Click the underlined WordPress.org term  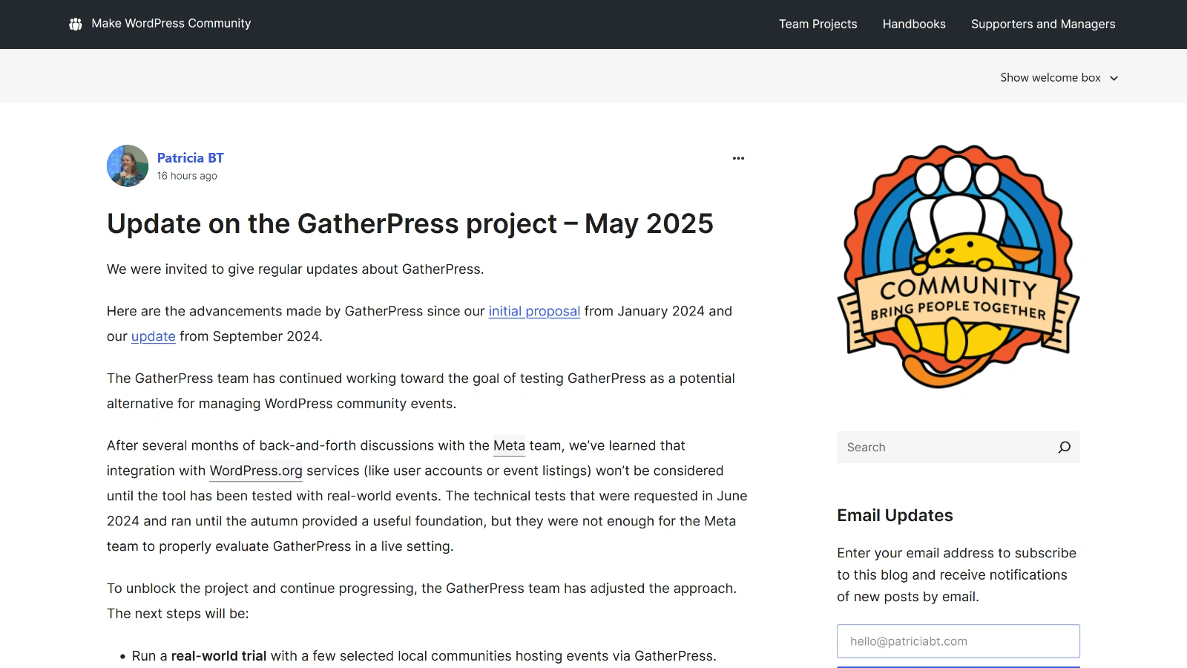point(256,471)
